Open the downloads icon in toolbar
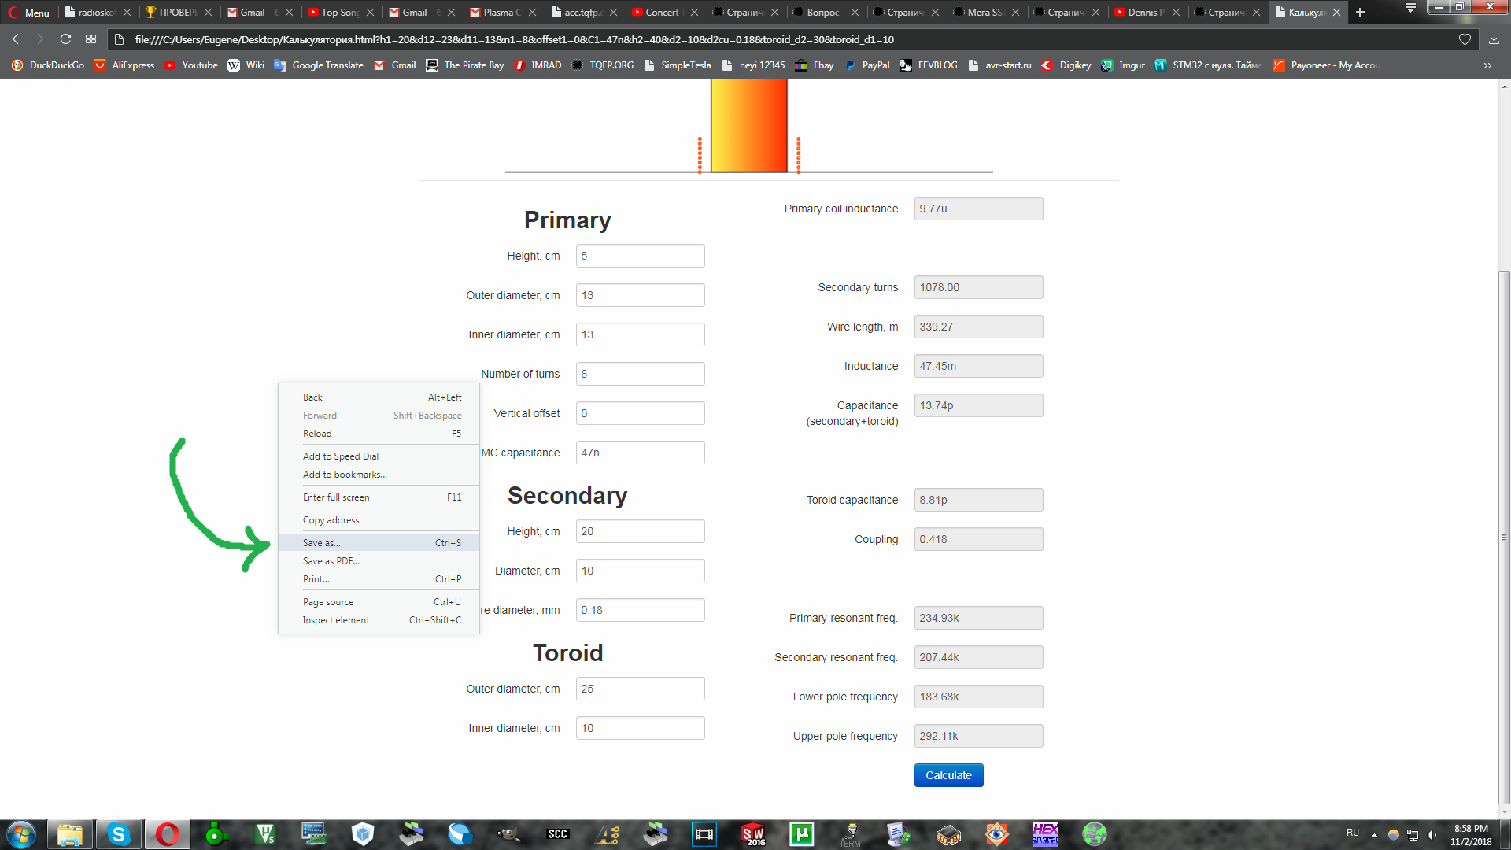The height and width of the screenshot is (850, 1511). click(1494, 39)
